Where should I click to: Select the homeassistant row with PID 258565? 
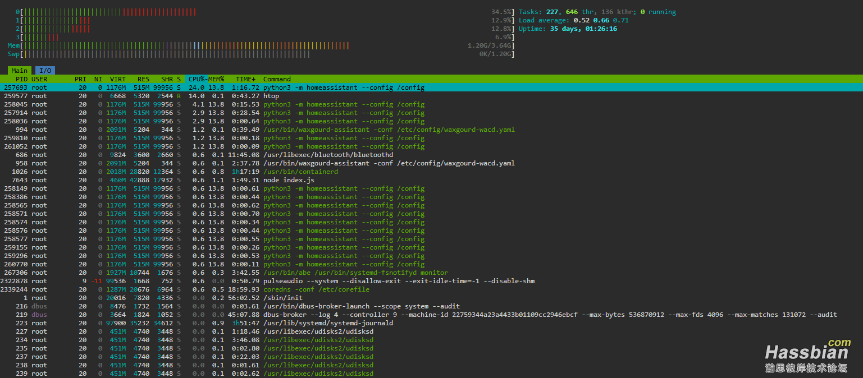point(431,205)
